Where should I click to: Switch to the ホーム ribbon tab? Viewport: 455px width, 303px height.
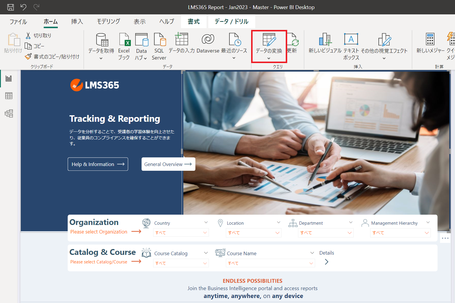(51, 21)
